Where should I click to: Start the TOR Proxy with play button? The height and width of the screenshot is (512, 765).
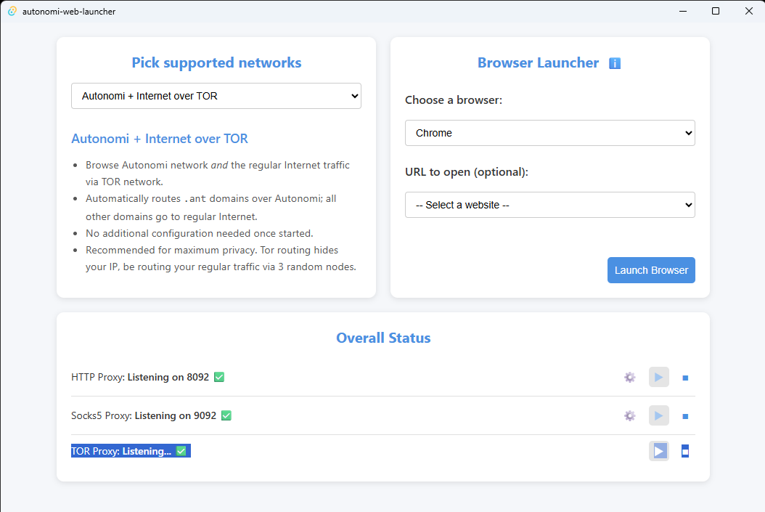tap(658, 451)
